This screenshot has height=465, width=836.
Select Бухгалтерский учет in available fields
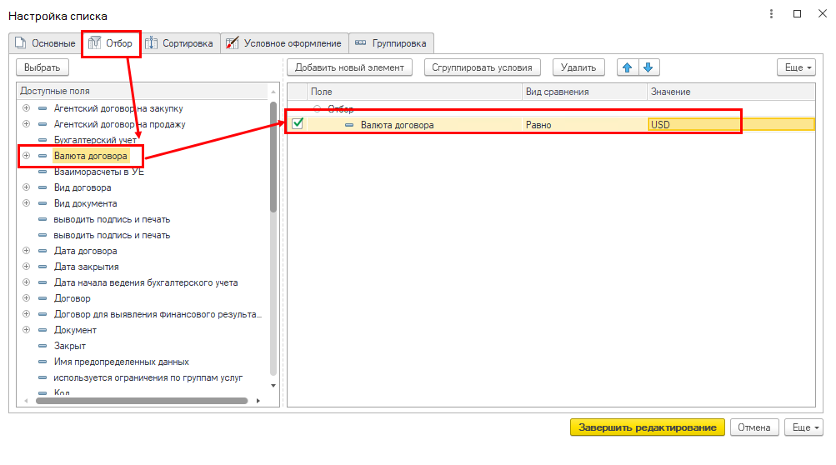(x=95, y=140)
